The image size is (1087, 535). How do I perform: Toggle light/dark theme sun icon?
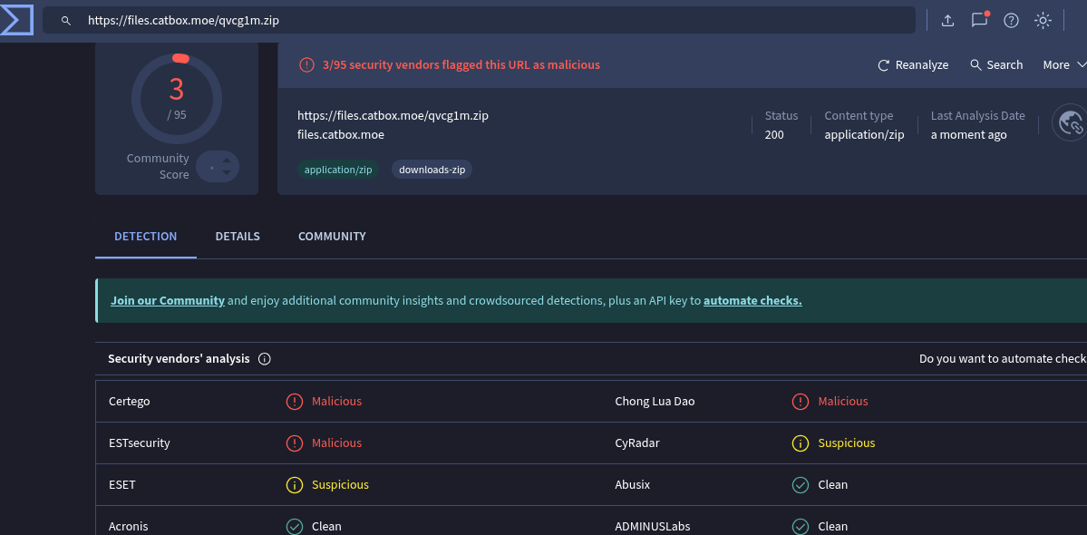click(1043, 21)
